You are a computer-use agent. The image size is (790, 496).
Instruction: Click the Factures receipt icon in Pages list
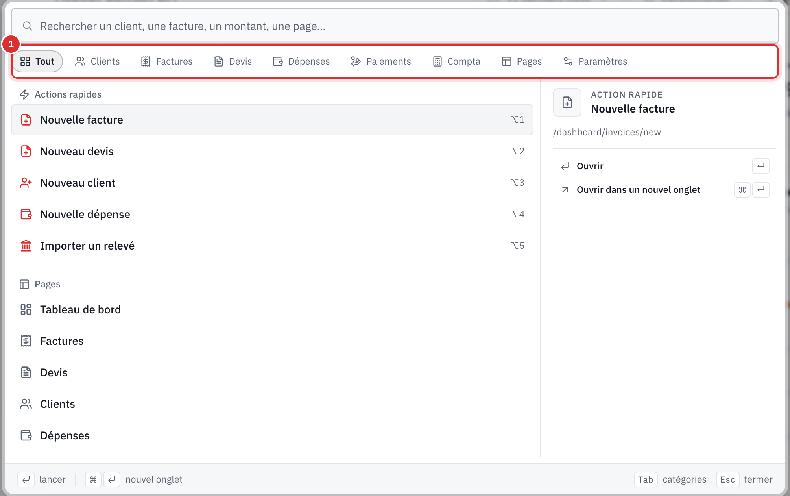tap(26, 341)
